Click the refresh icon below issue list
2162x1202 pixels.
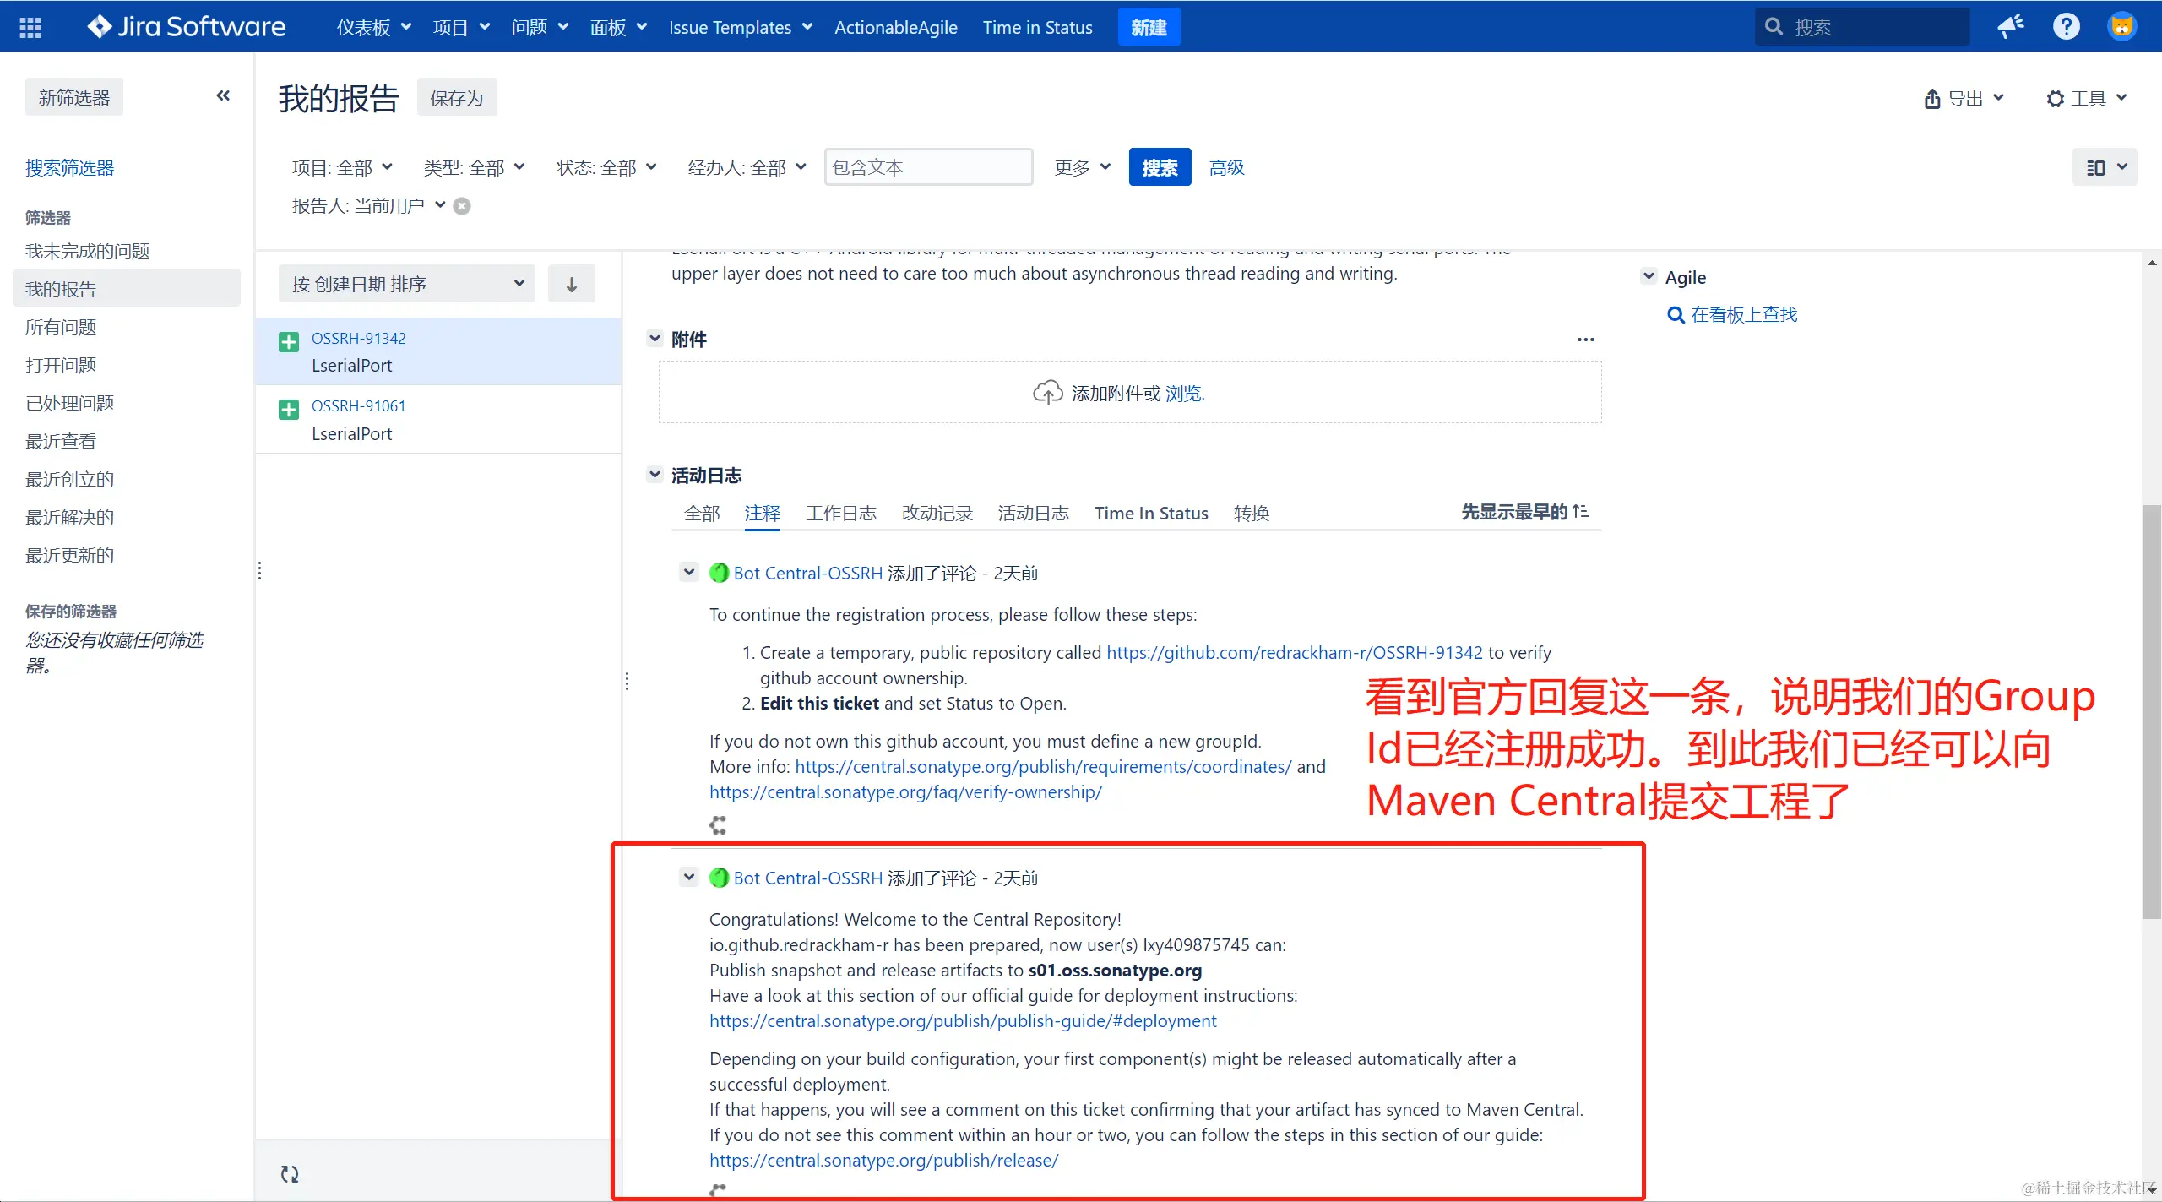pyautogui.click(x=290, y=1173)
